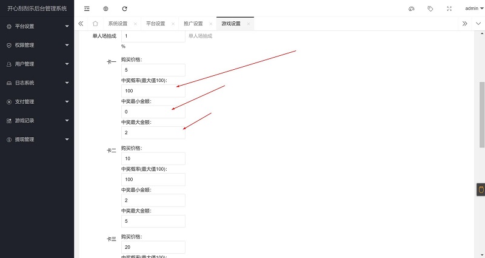
Task: Open 提现管理 in sidebar
Action: point(37,139)
